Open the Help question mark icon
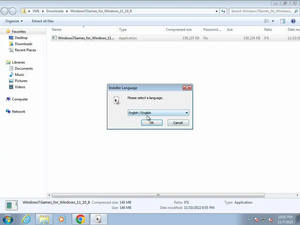This screenshot has width=300, height=225. [x=293, y=21]
